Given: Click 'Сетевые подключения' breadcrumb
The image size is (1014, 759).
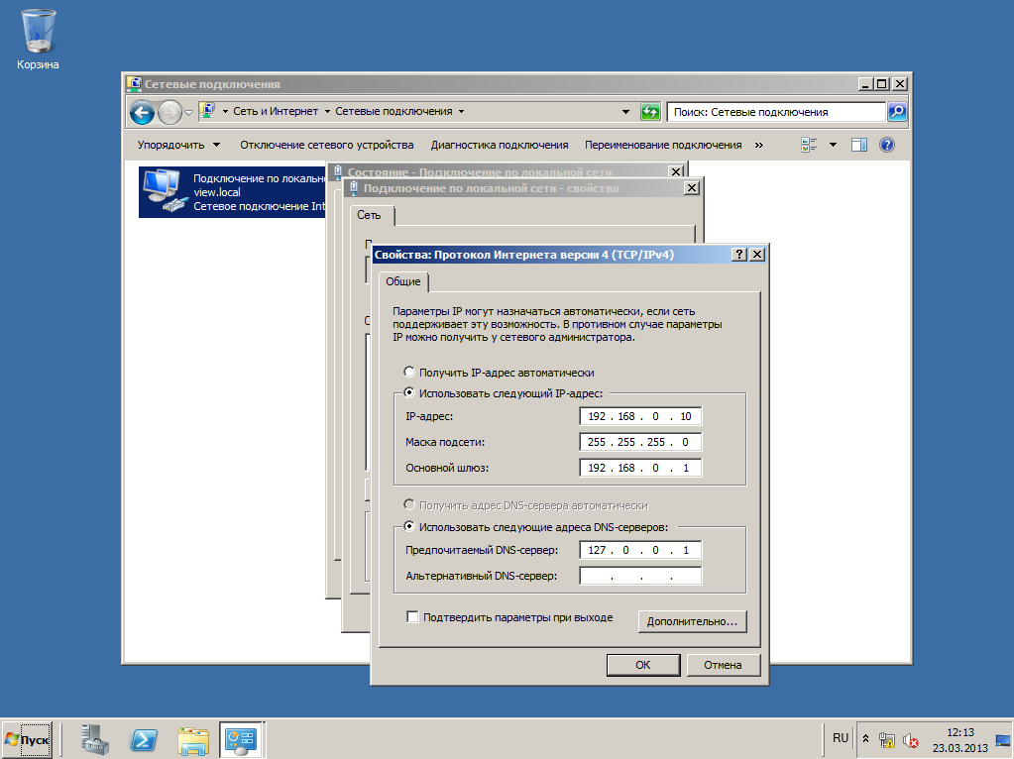Looking at the screenshot, I should point(394,111).
